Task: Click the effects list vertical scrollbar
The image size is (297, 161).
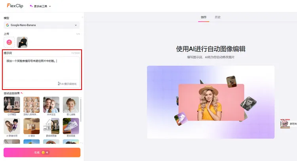Action: pyautogui.click(x=81, y=110)
